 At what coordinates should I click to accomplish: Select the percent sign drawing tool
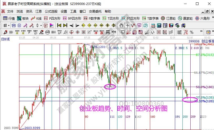[x=192, y=32]
